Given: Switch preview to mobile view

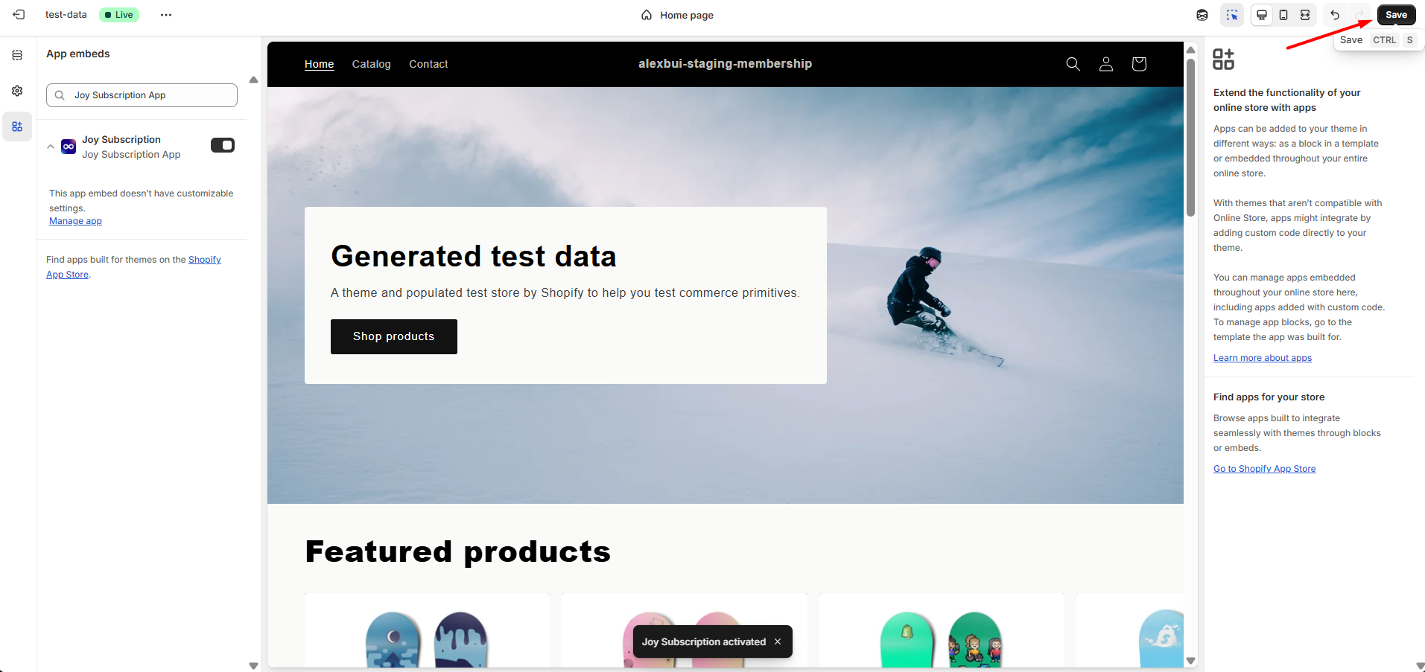Looking at the screenshot, I should [x=1283, y=15].
